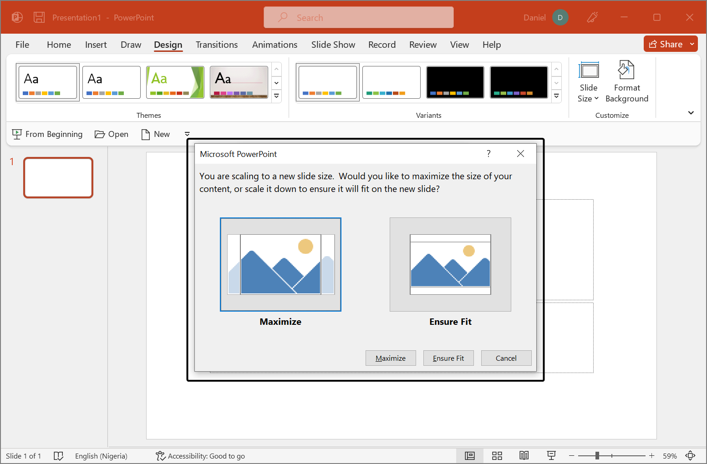This screenshot has height=464, width=707.
Task: Select the Maximize image option
Action: (x=280, y=265)
